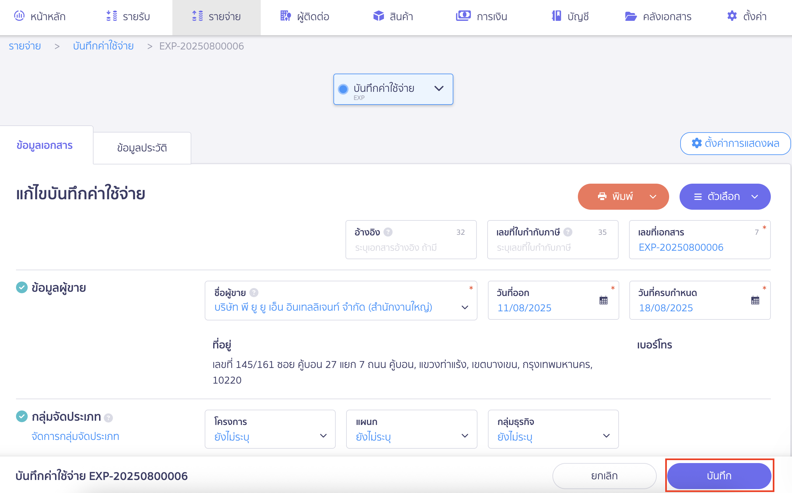This screenshot has width=792, height=493.
Task: Open the ตัวเลือก options button
Action: point(725,197)
